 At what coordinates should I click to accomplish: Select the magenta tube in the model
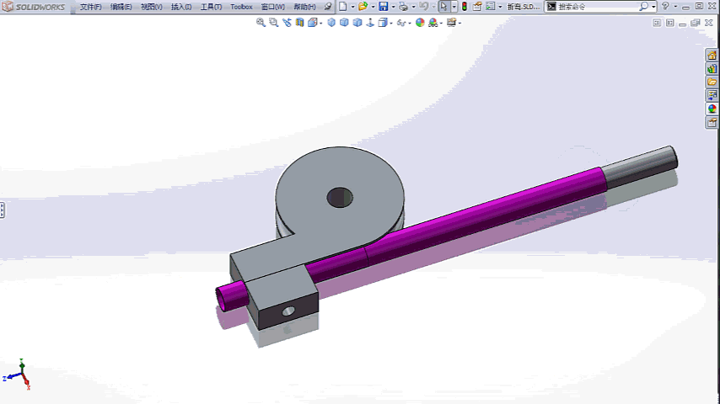(486, 213)
